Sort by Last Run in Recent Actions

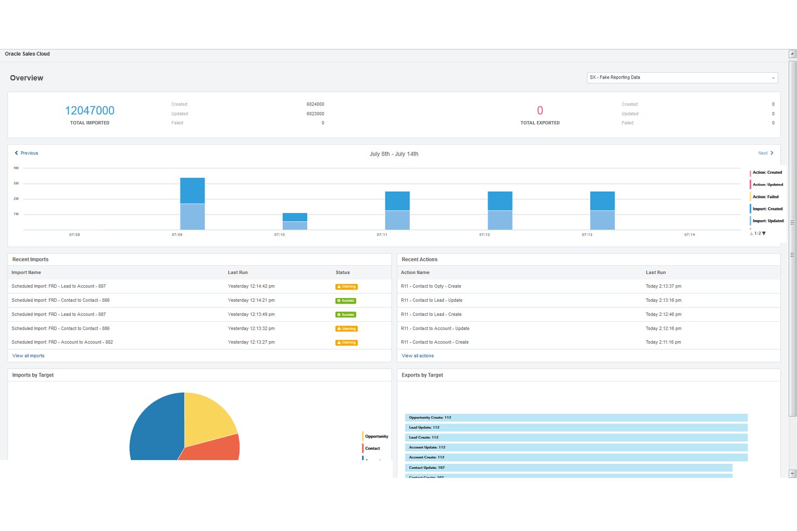coord(656,273)
